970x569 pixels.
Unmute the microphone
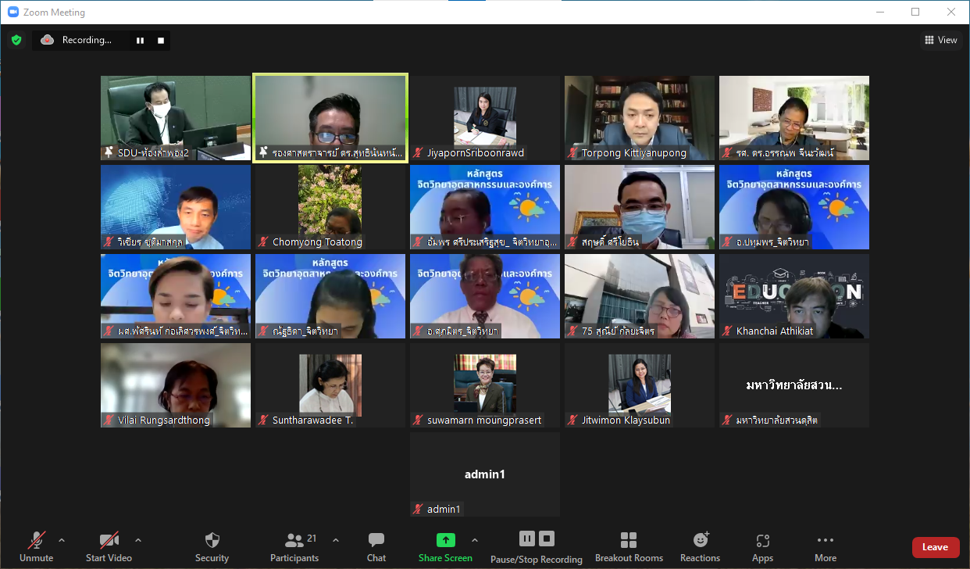click(36, 546)
